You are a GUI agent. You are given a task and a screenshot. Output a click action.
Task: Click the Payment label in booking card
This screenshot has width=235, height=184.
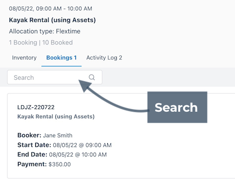click(32, 164)
